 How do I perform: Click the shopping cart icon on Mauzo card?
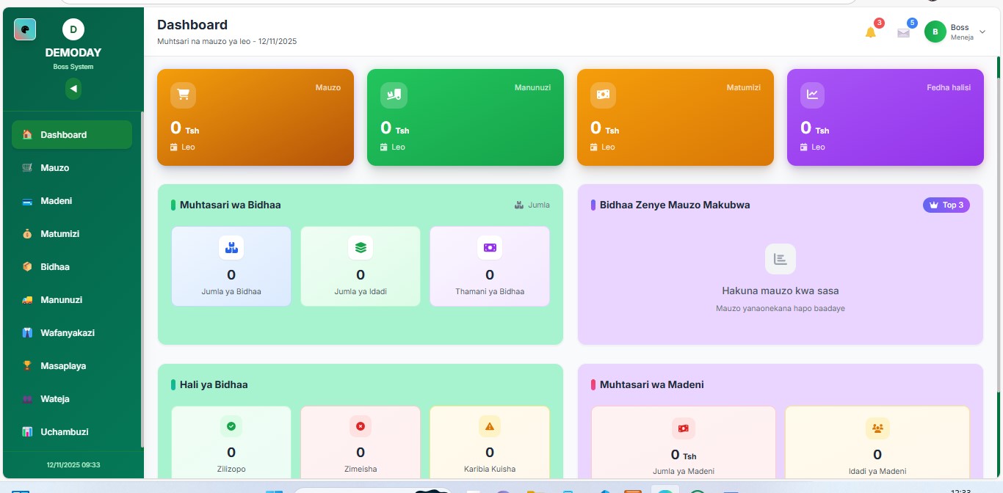click(184, 95)
